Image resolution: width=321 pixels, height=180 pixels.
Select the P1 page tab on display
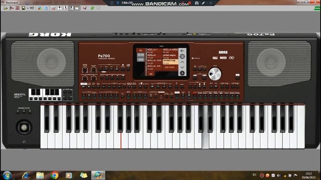point(151,74)
